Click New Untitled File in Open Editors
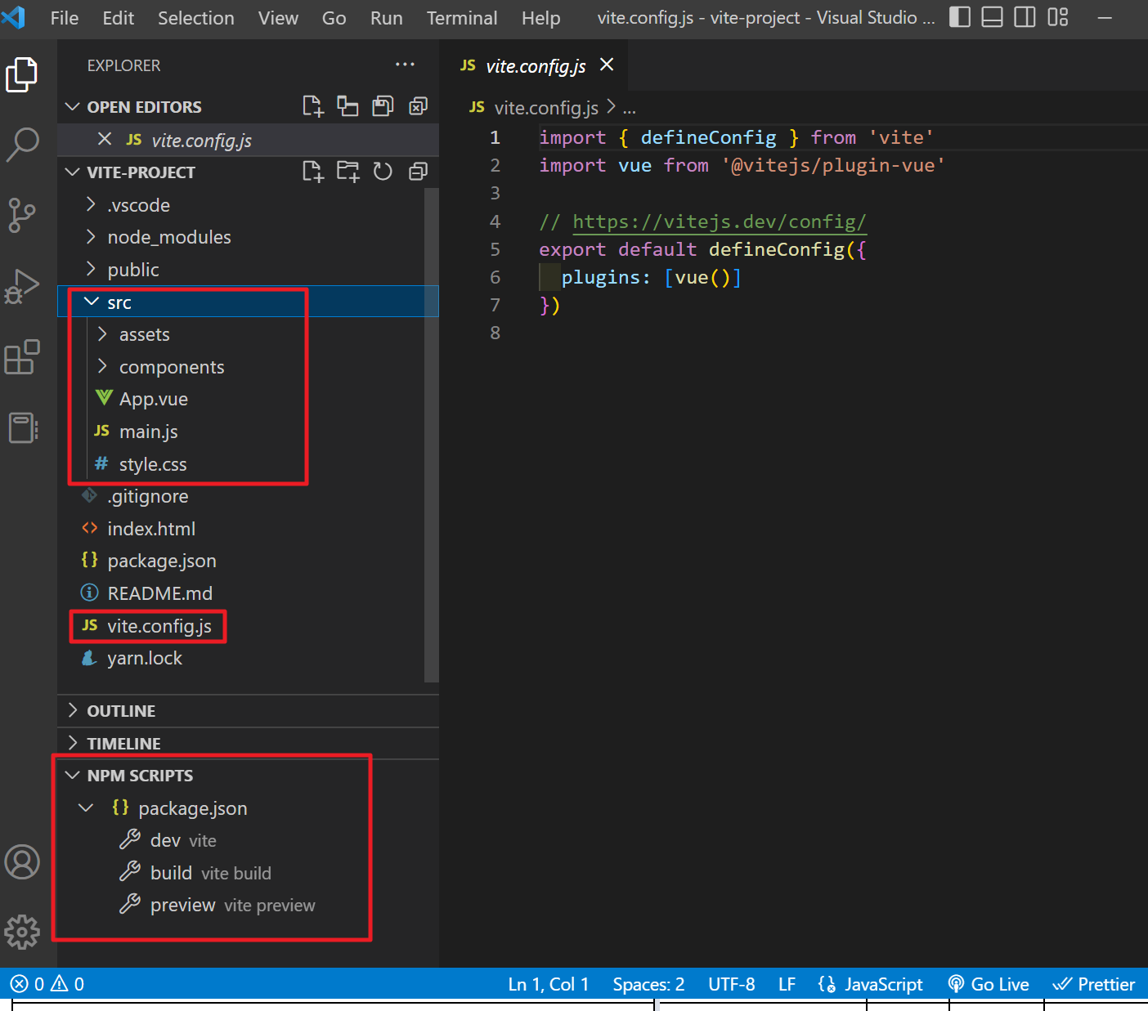 313,106
